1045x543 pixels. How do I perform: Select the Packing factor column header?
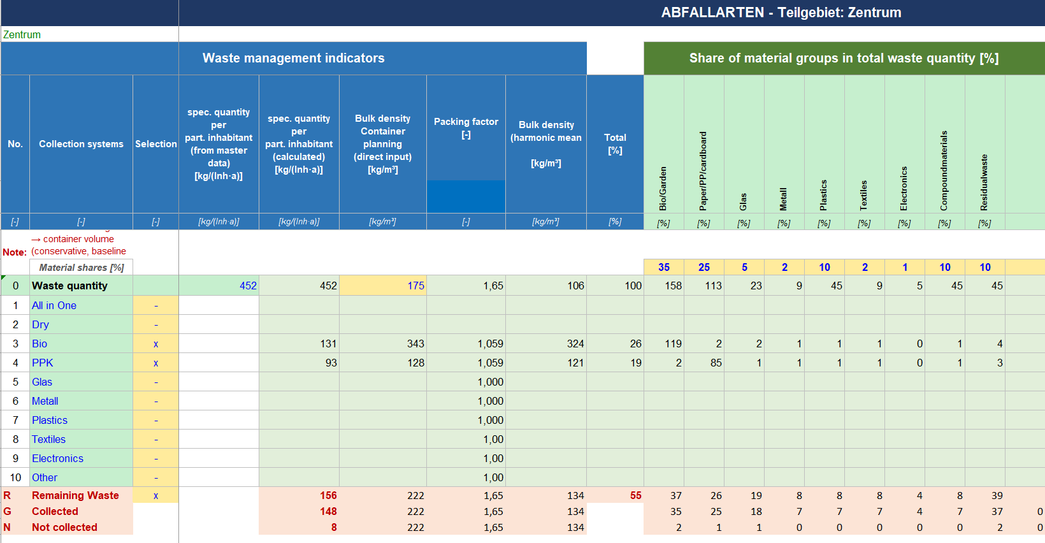pos(466,127)
